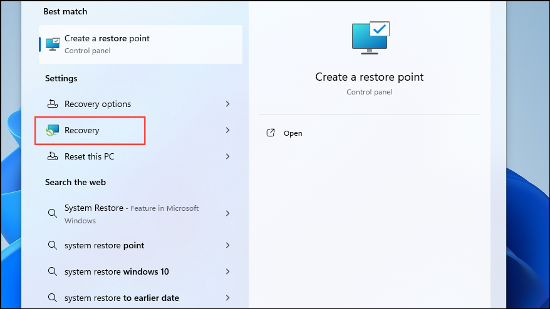
Task: Click magnifier beside system restore point
Action: (x=53, y=245)
